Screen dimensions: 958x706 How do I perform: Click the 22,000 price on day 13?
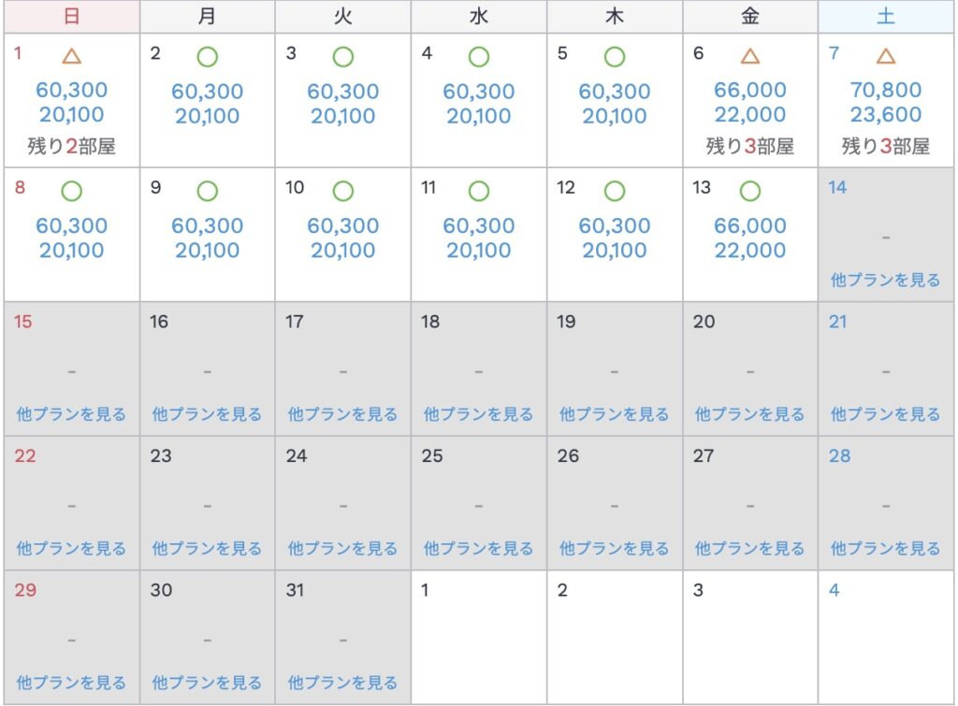tap(749, 251)
